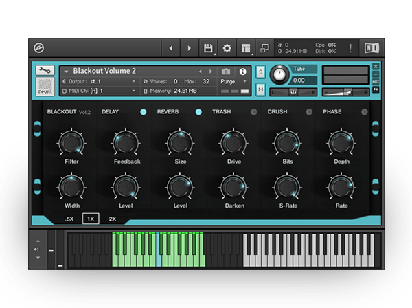Select the 2X speed option
412x308 pixels.
[x=113, y=219]
